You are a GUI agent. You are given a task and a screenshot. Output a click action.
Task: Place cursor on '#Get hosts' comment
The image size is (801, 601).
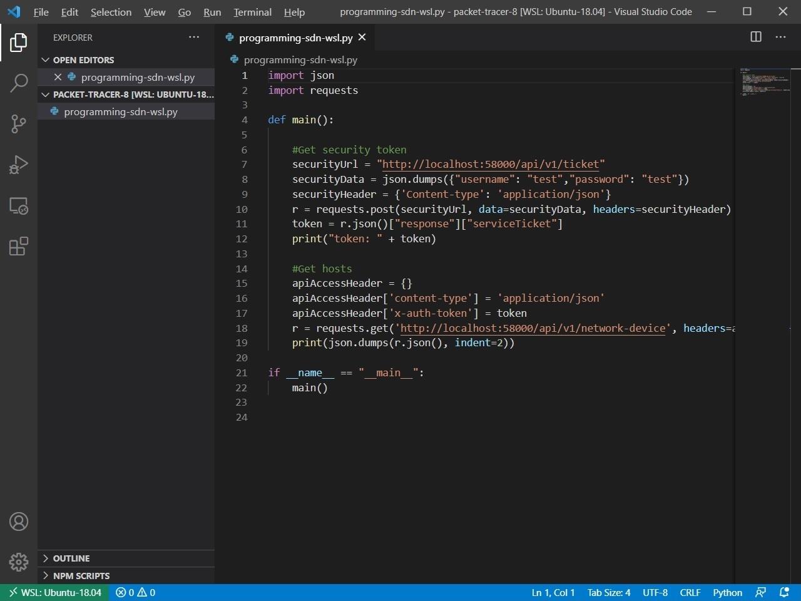322,269
